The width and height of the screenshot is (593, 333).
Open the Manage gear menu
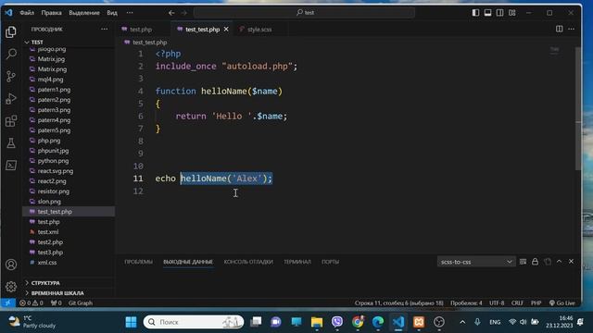tap(11, 287)
